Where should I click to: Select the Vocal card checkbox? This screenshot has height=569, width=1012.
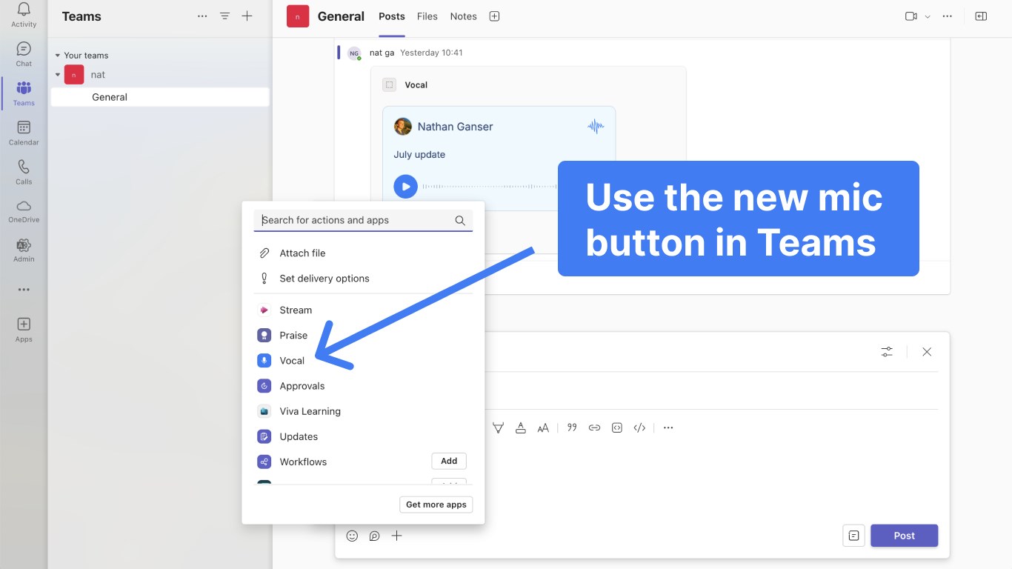tap(390, 84)
